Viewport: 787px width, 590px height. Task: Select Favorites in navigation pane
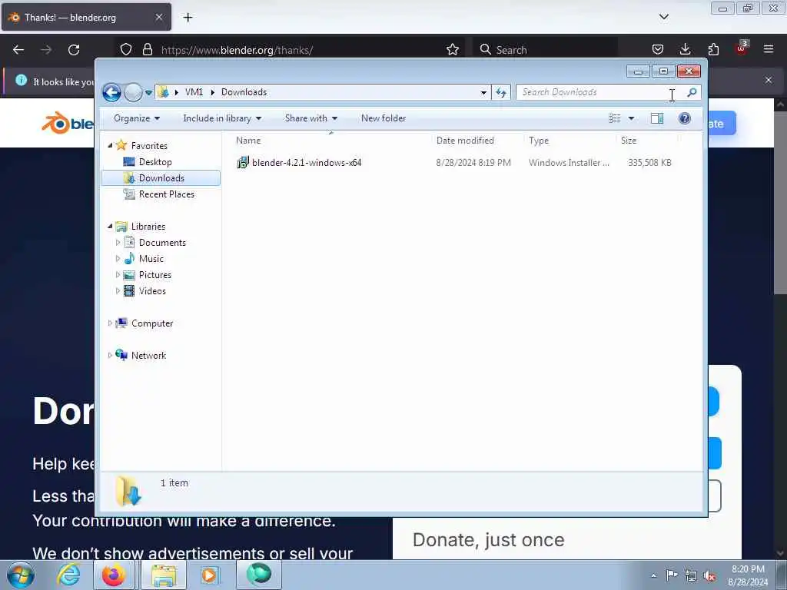click(x=149, y=145)
